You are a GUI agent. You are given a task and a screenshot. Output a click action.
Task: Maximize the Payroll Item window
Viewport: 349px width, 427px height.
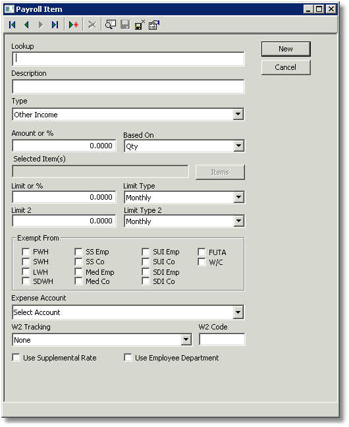coord(319,9)
